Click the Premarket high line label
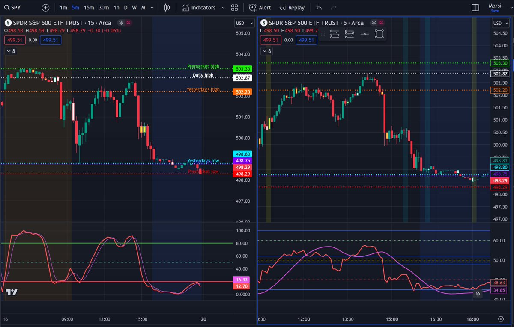 point(203,66)
